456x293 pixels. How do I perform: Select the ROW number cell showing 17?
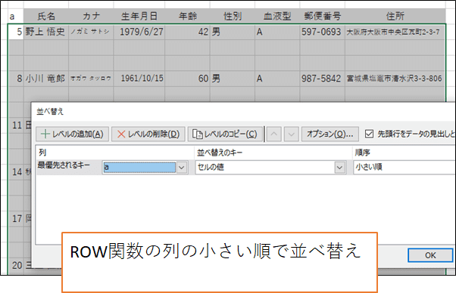point(16,218)
